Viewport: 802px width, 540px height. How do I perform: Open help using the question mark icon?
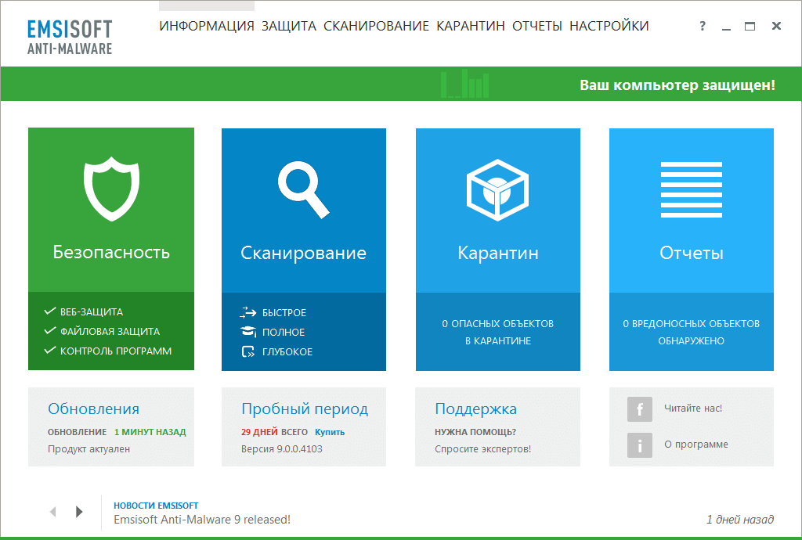(701, 26)
